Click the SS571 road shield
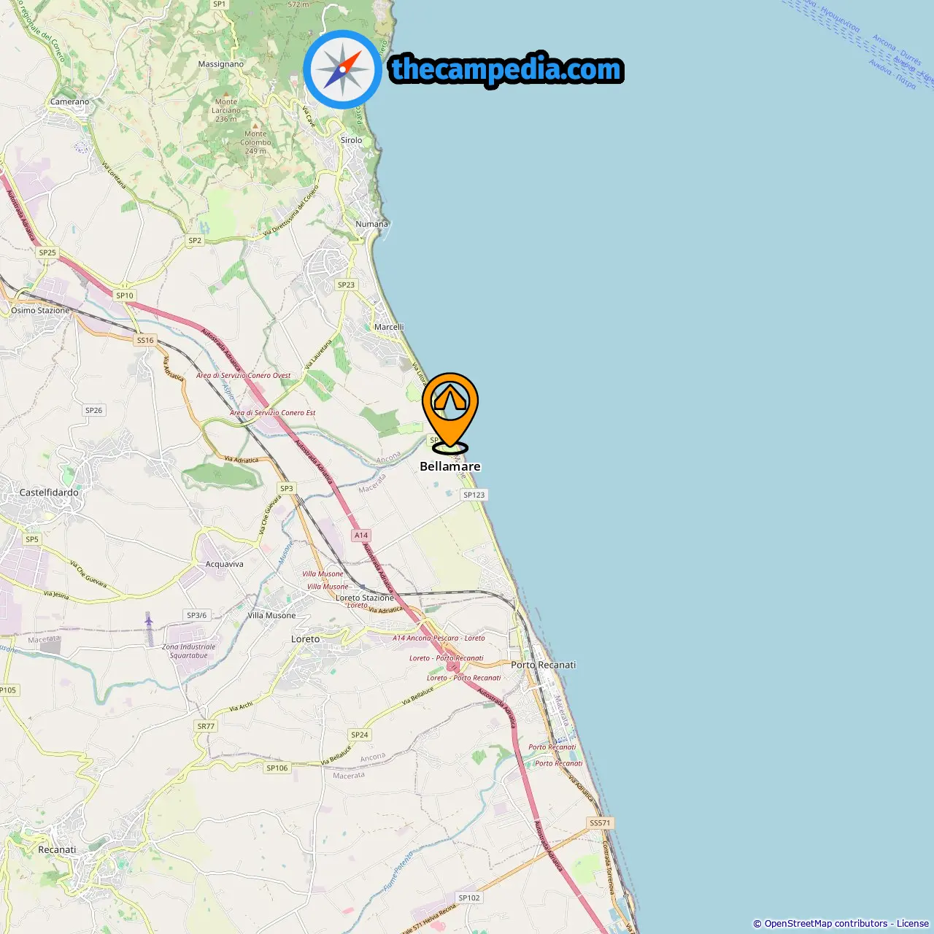The height and width of the screenshot is (934, 934). pyautogui.click(x=600, y=822)
